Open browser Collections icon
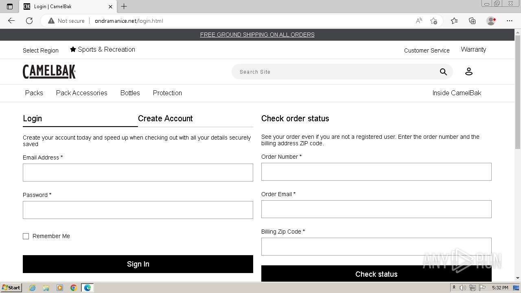Viewport: 521px width, 293px height. (x=472, y=21)
